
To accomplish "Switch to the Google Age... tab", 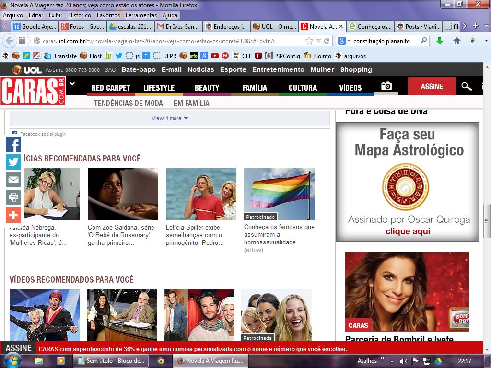I will (35, 27).
